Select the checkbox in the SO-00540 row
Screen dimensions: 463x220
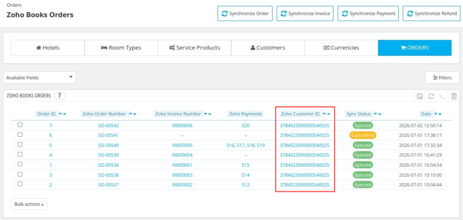pos(20,145)
